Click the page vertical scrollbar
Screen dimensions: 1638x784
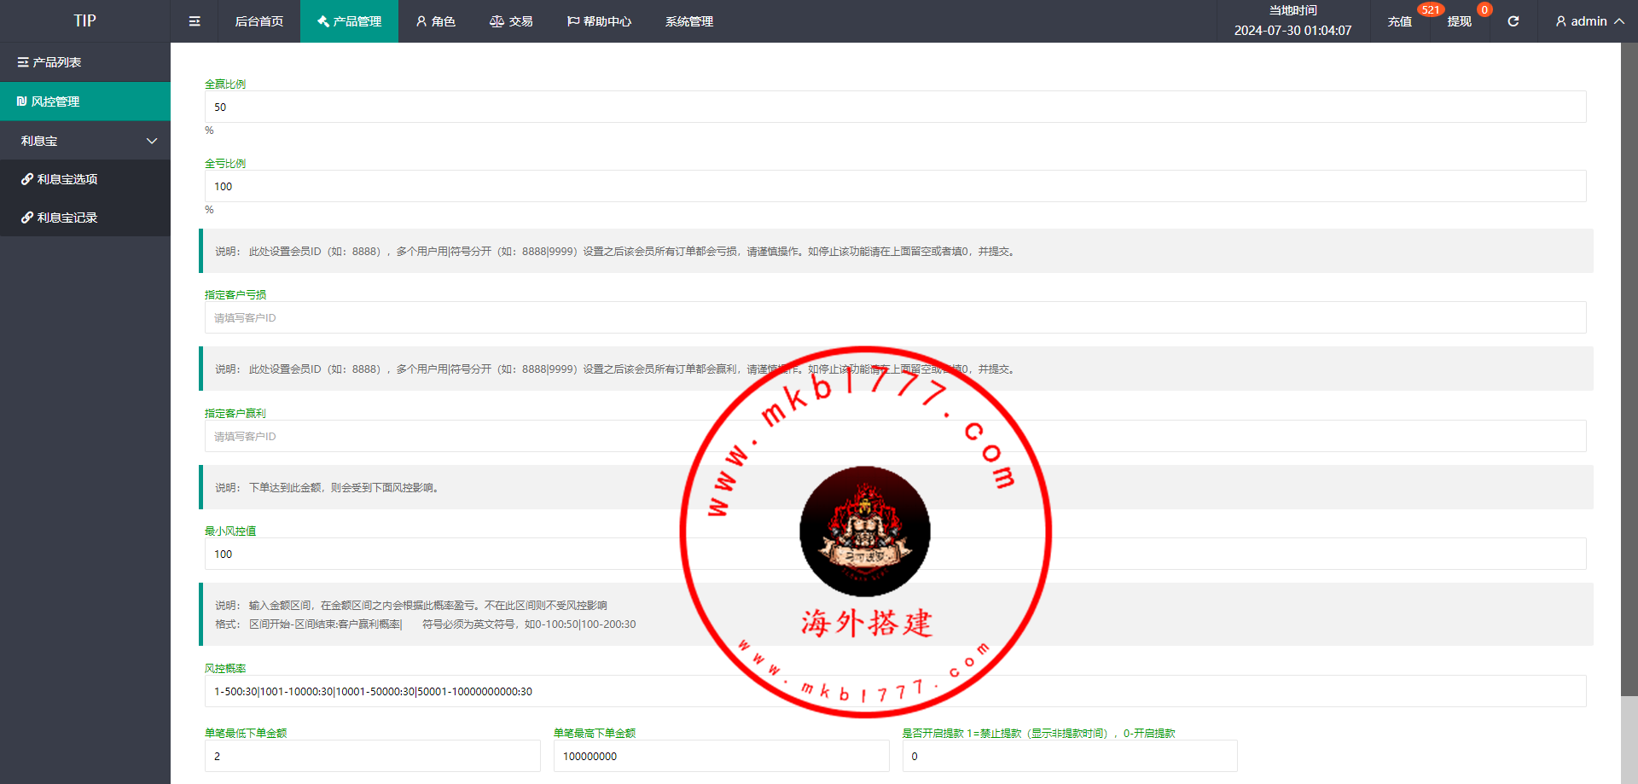pyautogui.click(x=1629, y=369)
